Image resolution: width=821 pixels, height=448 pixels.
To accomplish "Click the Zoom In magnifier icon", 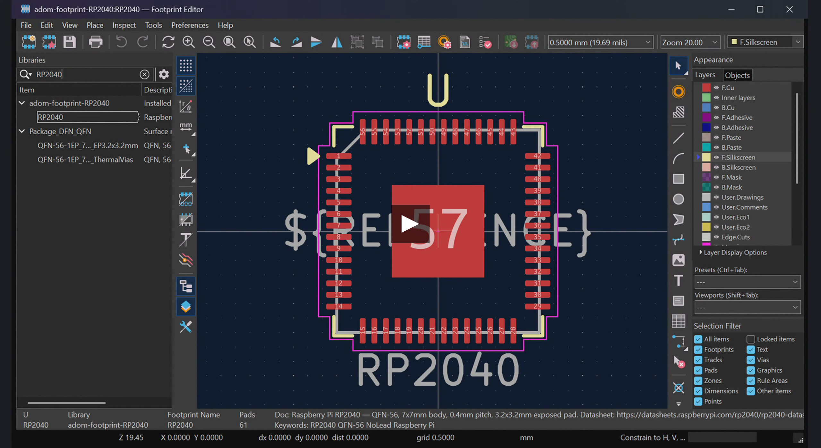I will pos(188,42).
